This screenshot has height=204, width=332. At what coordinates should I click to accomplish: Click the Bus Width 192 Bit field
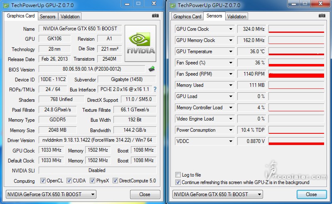click(135, 120)
